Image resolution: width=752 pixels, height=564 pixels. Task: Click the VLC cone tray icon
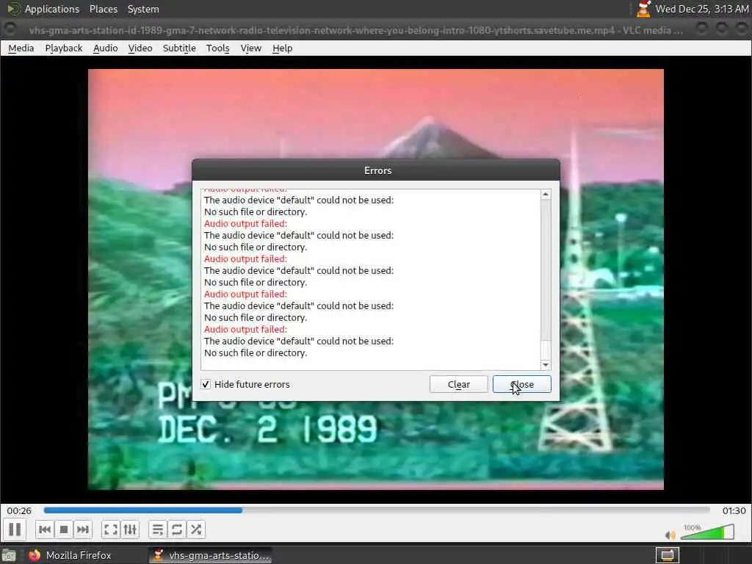coord(643,9)
